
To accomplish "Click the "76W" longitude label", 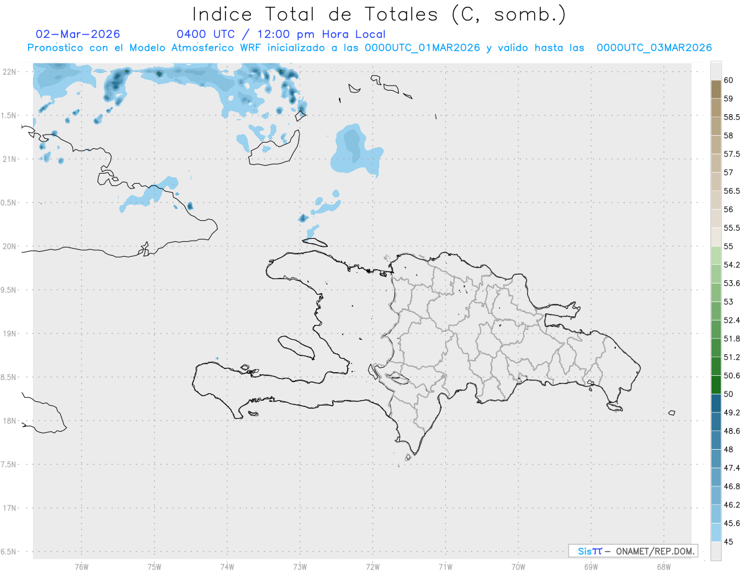I will pos(81,566).
